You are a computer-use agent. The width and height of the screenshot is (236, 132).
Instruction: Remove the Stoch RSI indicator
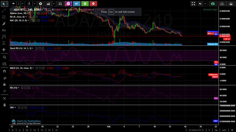[43, 48]
